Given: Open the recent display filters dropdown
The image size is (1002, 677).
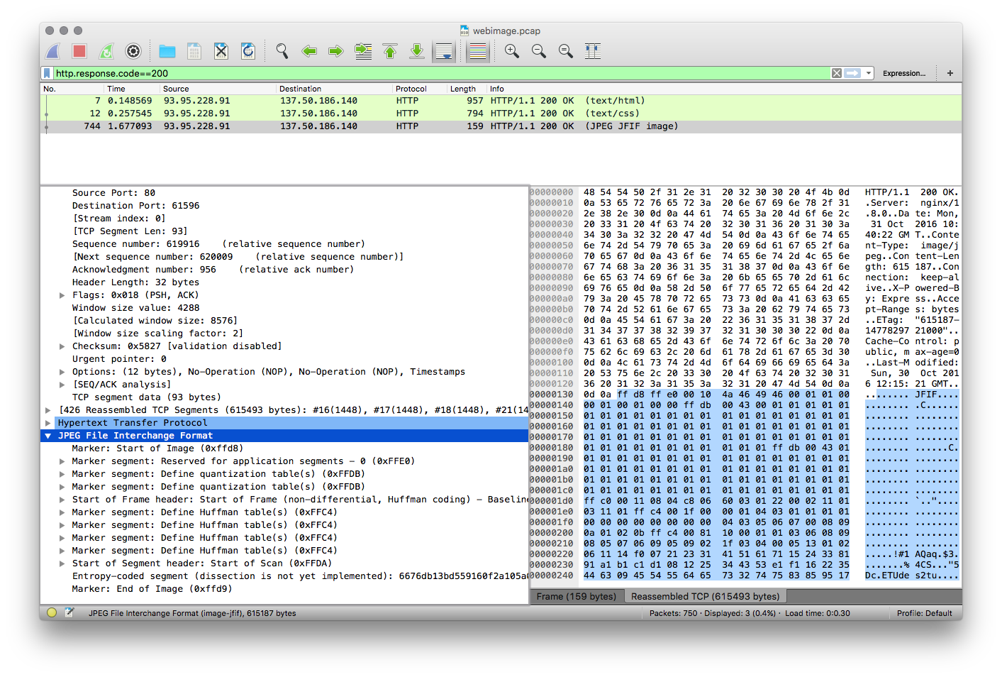Looking at the screenshot, I should pos(869,73).
